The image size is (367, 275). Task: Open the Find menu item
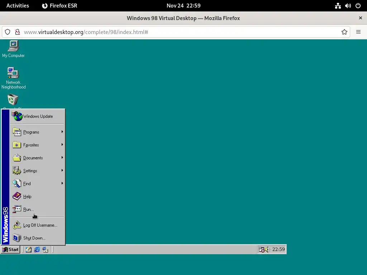pyautogui.click(x=37, y=184)
